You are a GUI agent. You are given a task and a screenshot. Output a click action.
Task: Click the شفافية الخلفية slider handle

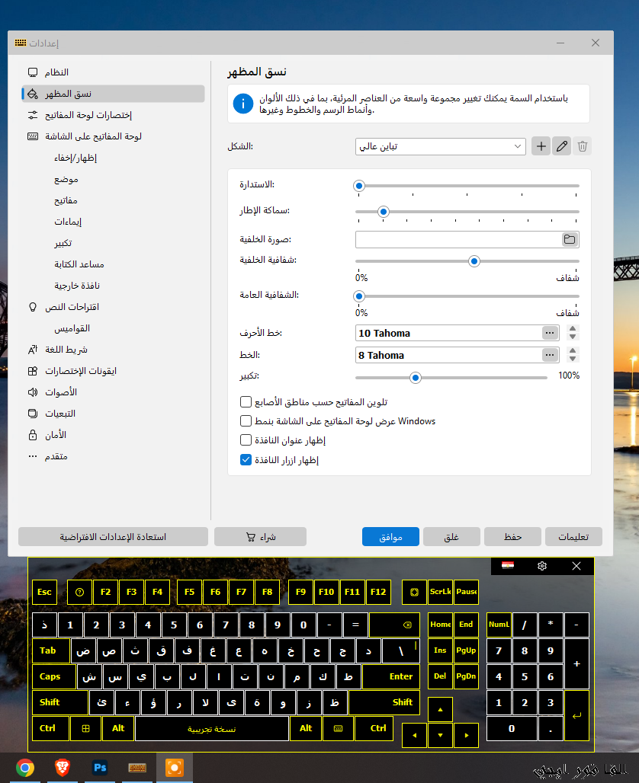(x=474, y=261)
